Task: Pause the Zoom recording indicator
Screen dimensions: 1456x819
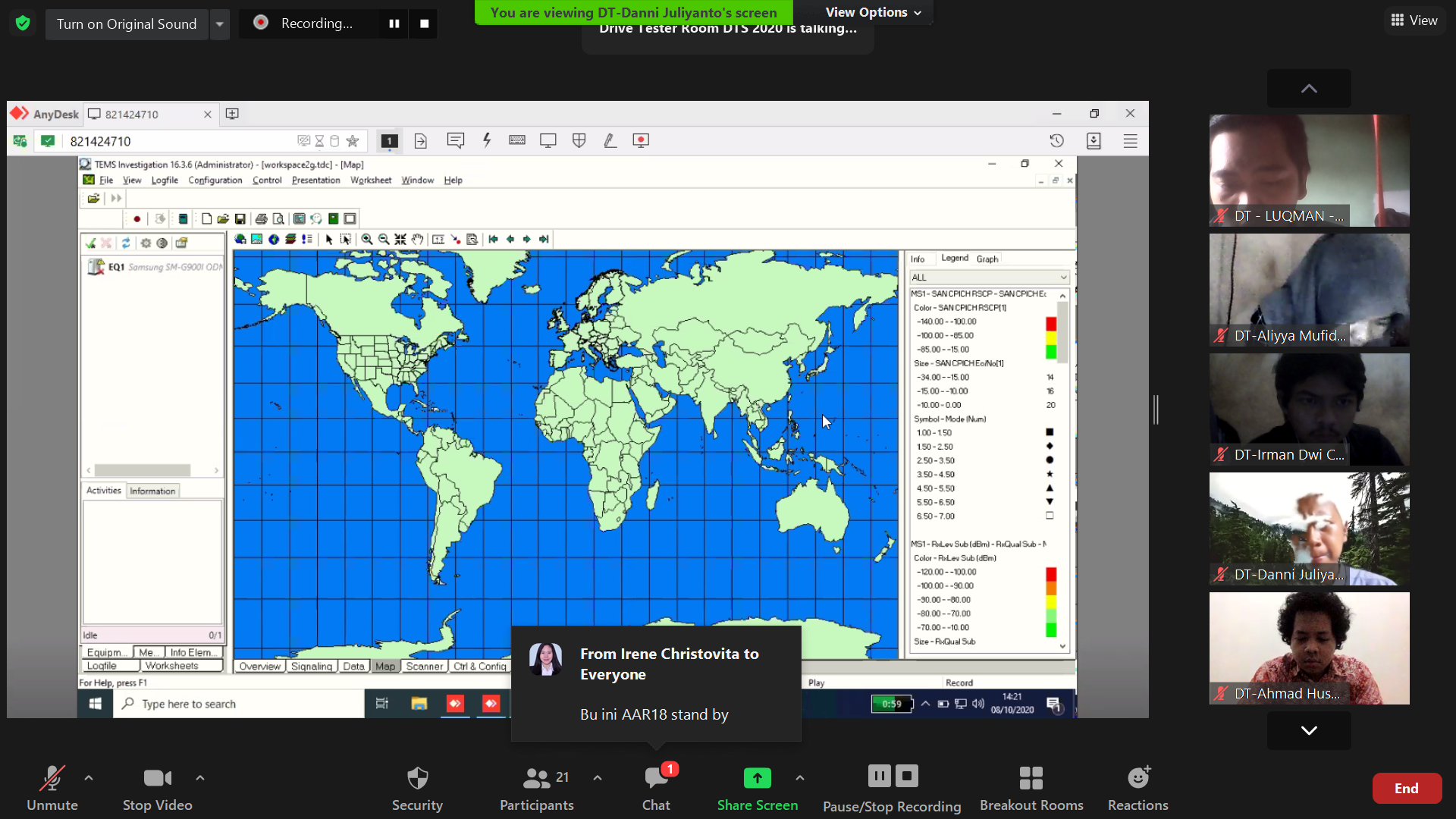Action: (x=394, y=24)
